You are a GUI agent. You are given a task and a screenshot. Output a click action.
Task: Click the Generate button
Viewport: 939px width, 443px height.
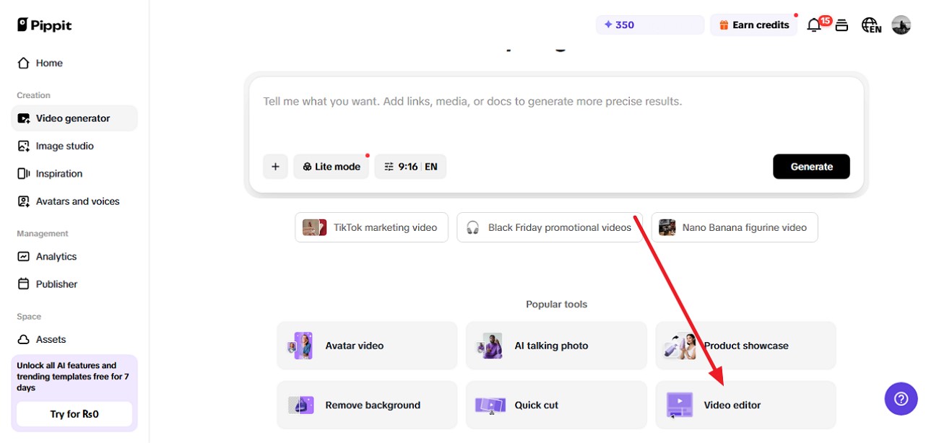pyautogui.click(x=811, y=167)
